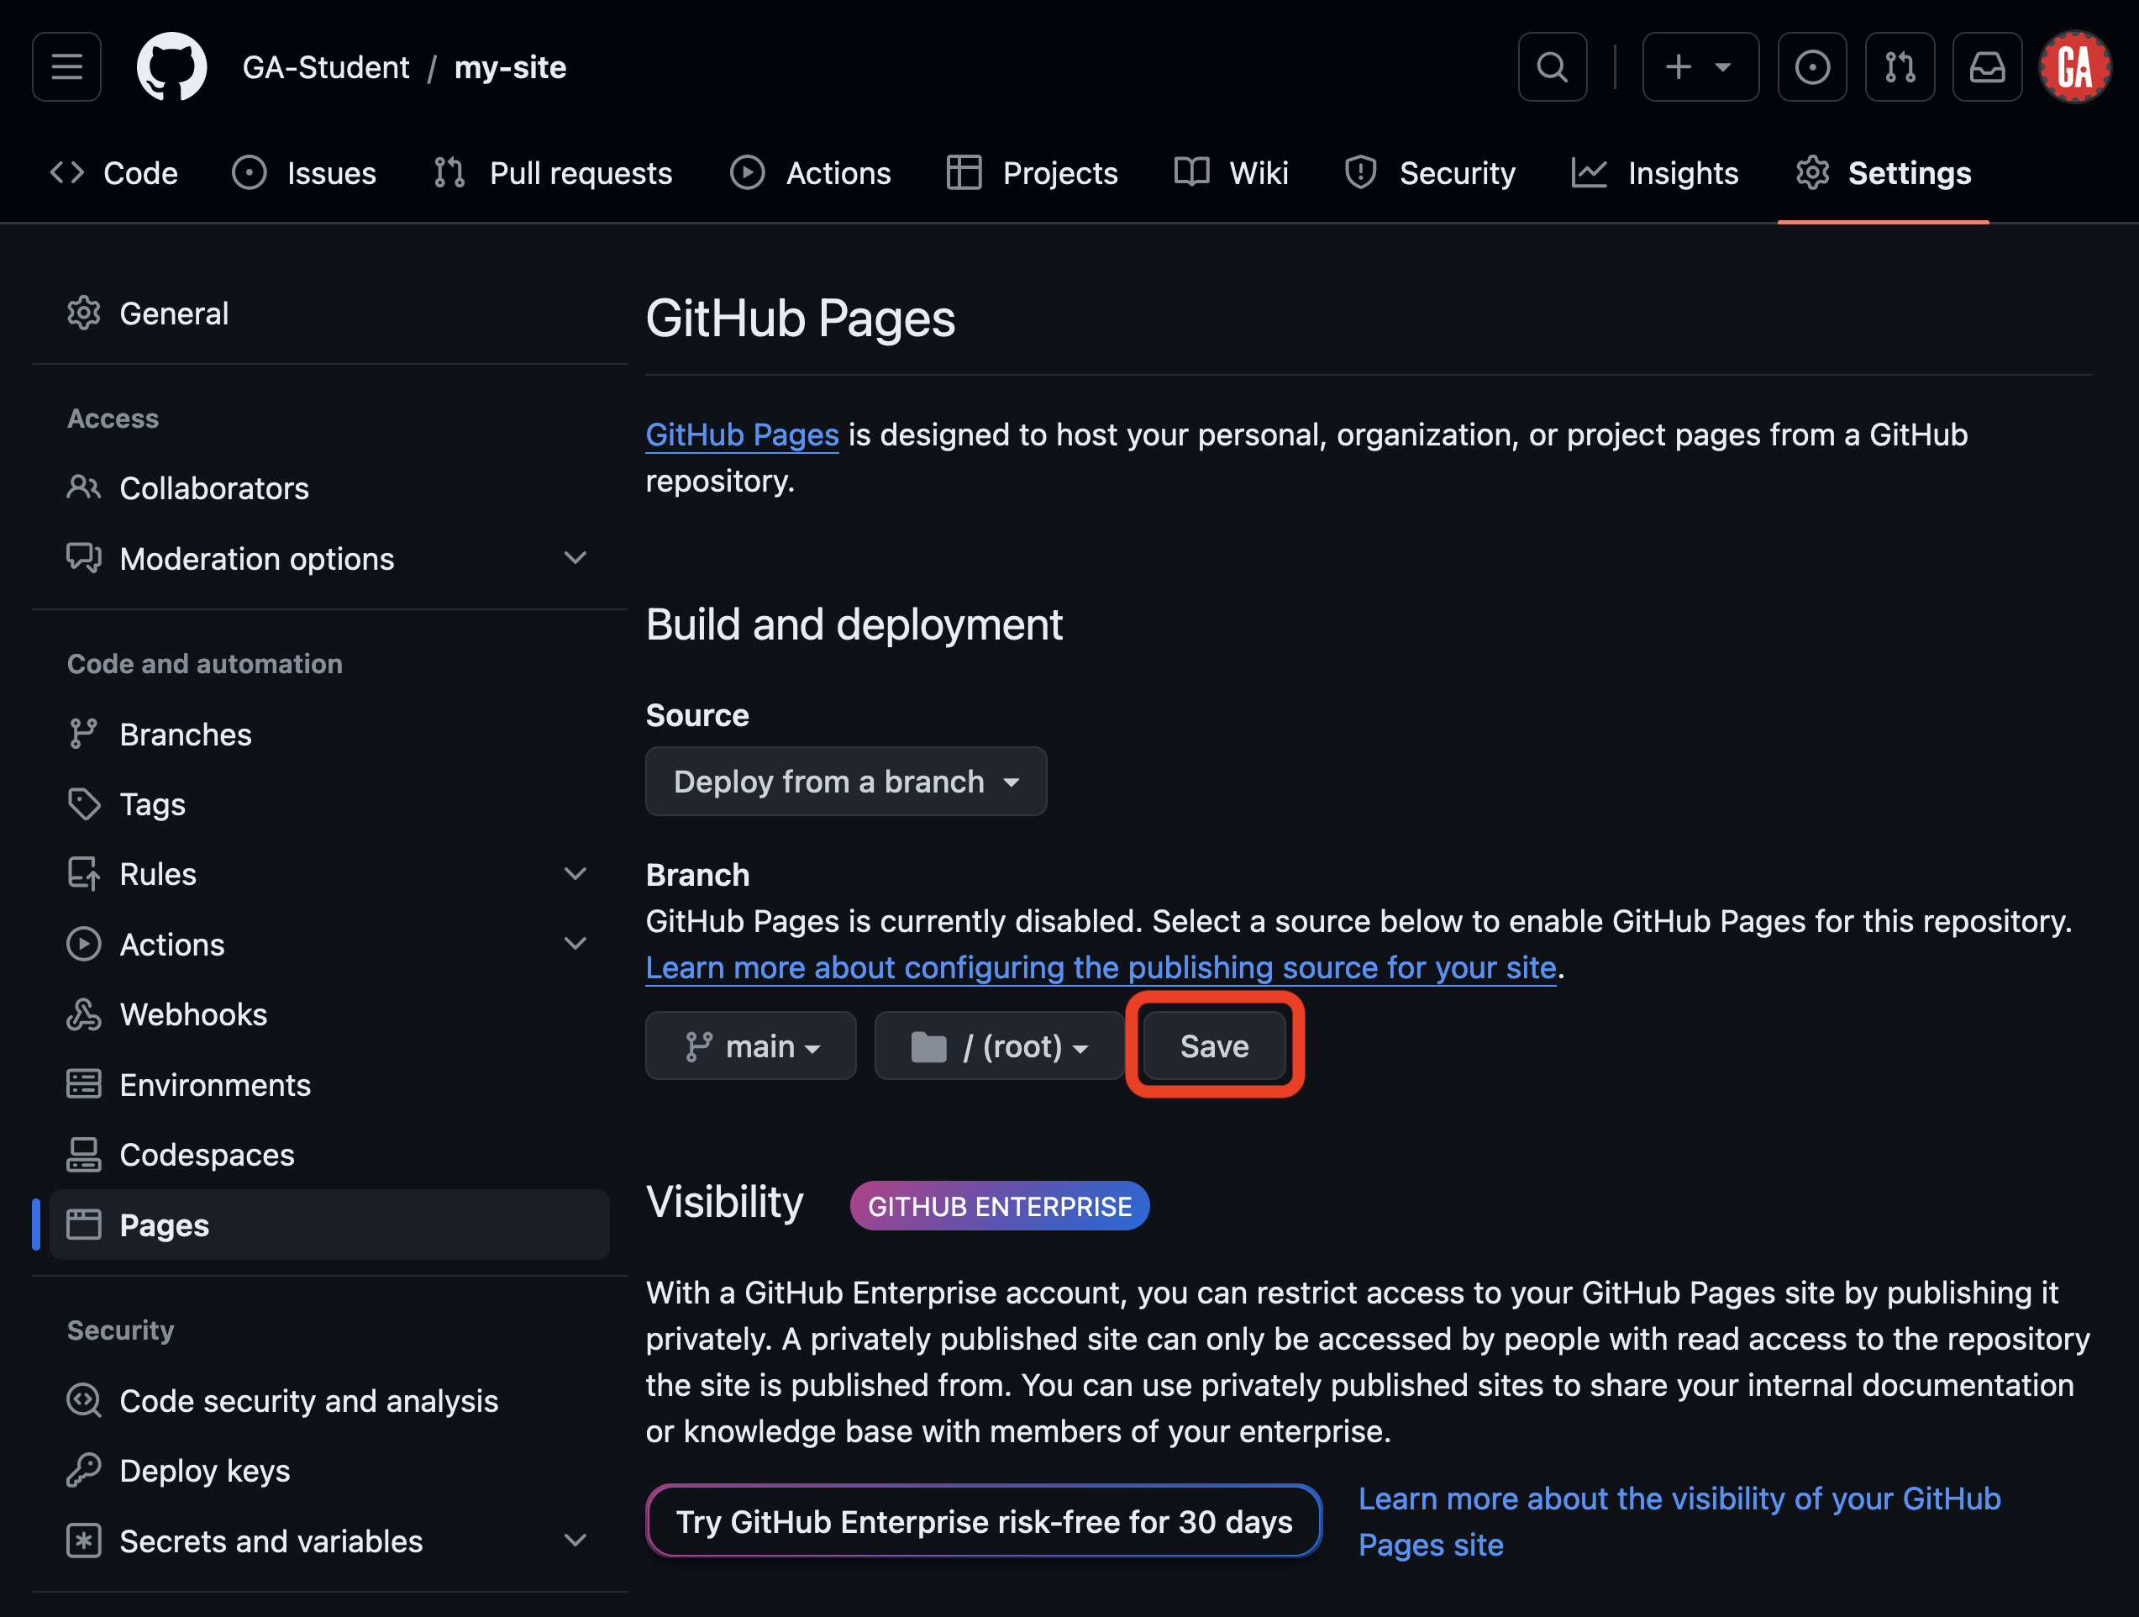Click the GA user avatar
This screenshot has width=2139, height=1617.
tap(2074, 66)
